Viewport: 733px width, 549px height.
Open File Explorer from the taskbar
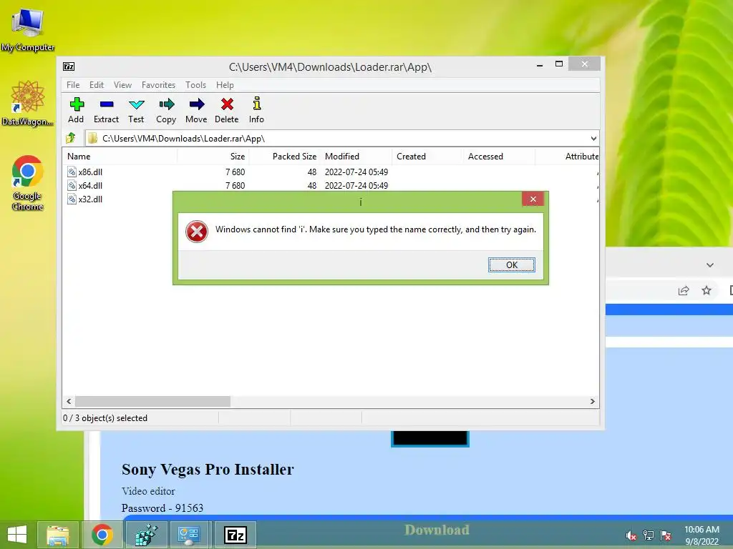(x=58, y=535)
